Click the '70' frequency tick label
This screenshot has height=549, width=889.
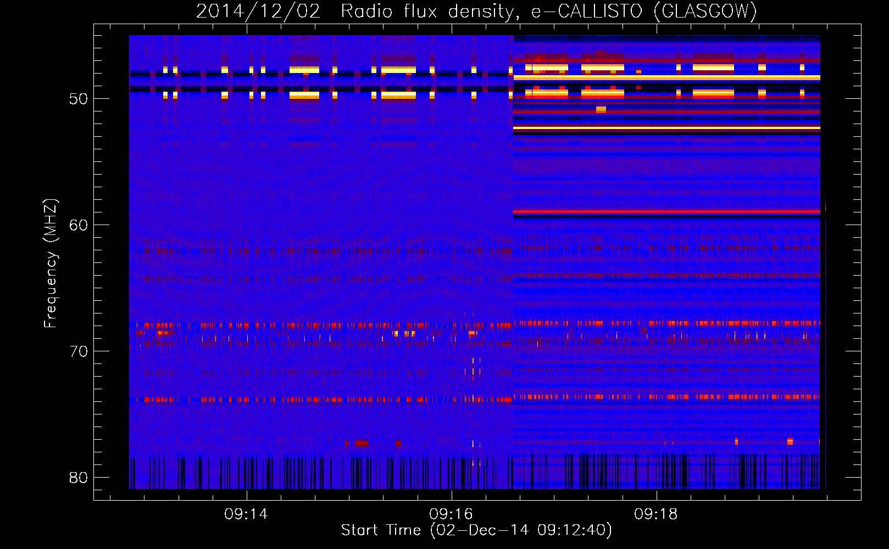[x=79, y=351]
